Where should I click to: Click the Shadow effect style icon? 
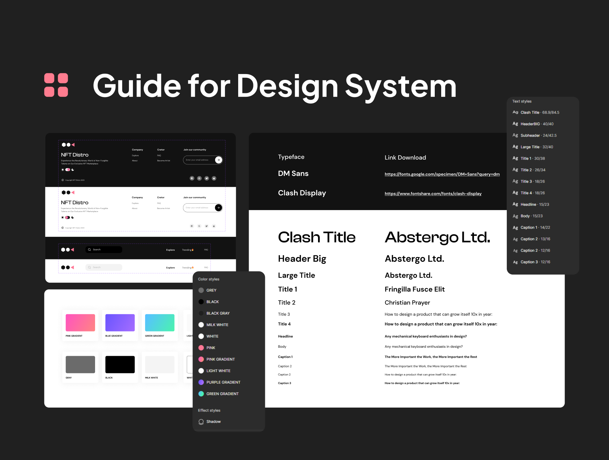pyautogui.click(x=201, y=421)
